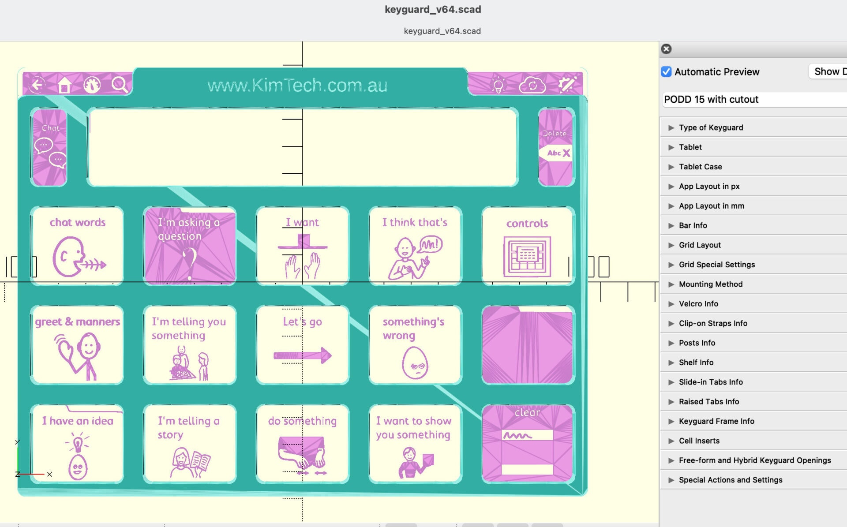Select the Delete Abc X cell

coord(556,148)
